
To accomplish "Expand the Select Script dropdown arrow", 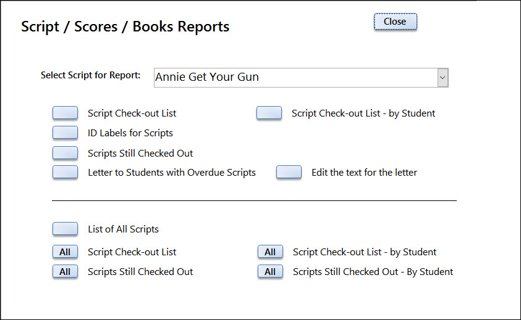I will tap(443, 78).
